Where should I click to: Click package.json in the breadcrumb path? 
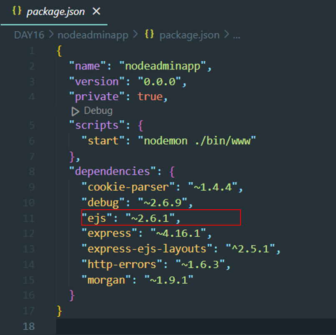pos(189,35)
